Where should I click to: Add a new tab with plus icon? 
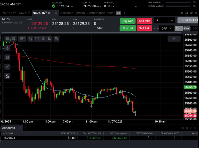point(124,13)
